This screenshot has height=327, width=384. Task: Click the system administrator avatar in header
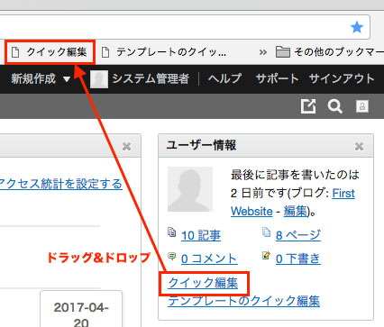[x=99, y=79]
